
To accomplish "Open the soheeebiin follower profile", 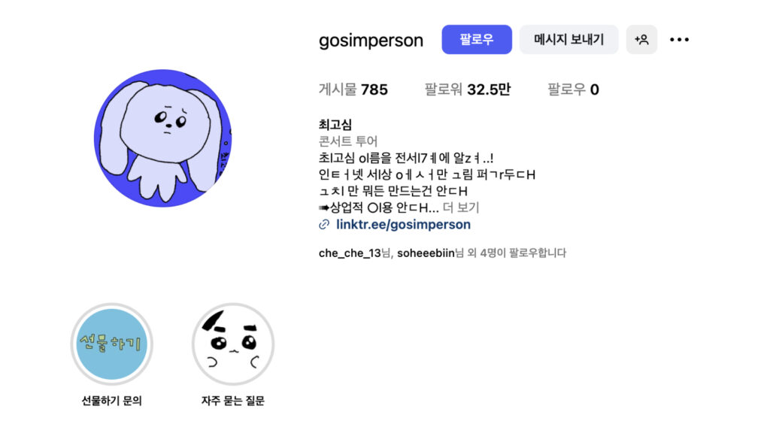I will 426,253.
